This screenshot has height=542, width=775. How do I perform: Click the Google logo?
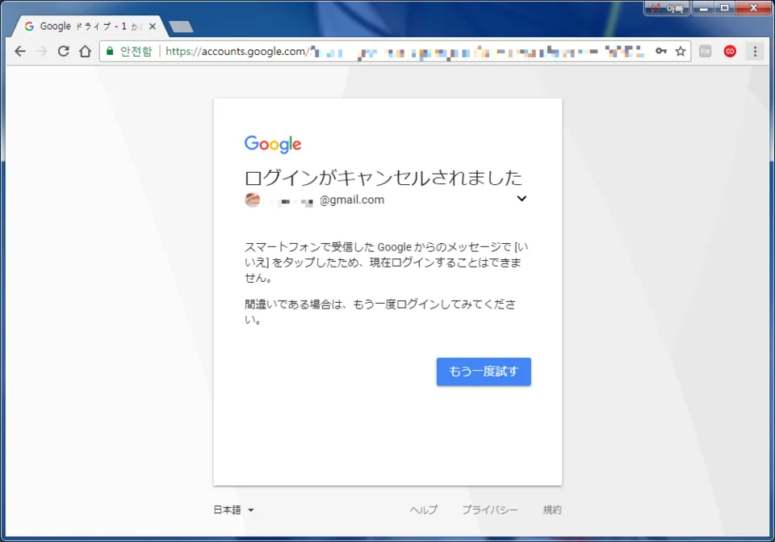tap(273, 144)
